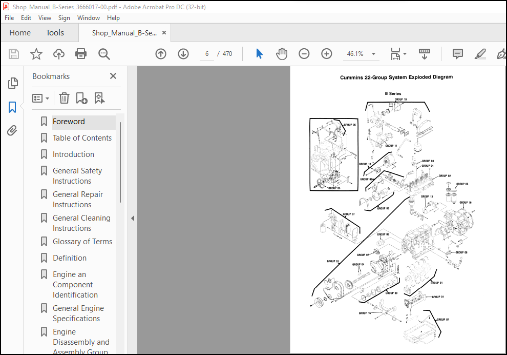
Task: Select the arrow Selection tool
Action: point(259,54)
